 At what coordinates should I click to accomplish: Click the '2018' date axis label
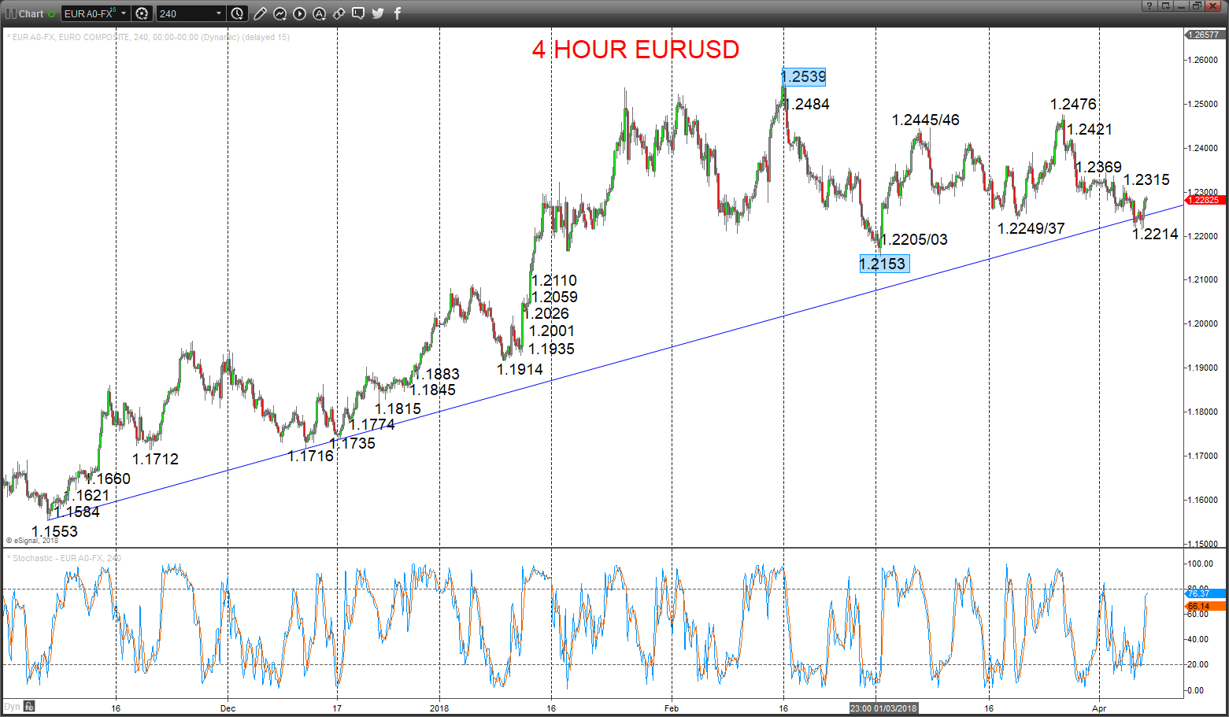(439, 708)
